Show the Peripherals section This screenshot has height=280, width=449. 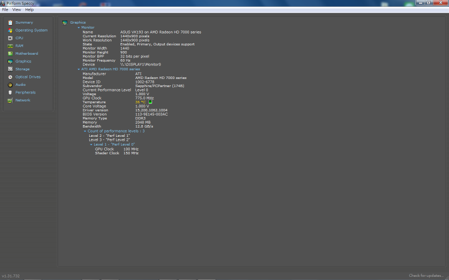point(26,92)
